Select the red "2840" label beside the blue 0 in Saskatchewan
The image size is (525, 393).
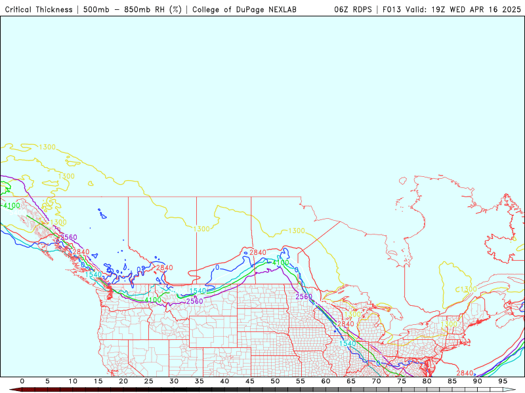point(258,252)
